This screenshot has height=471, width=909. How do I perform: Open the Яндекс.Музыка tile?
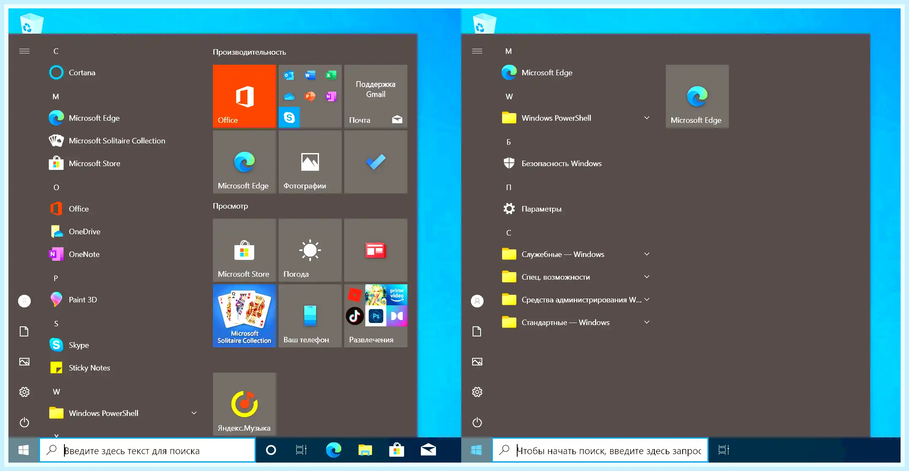(245, 404)
